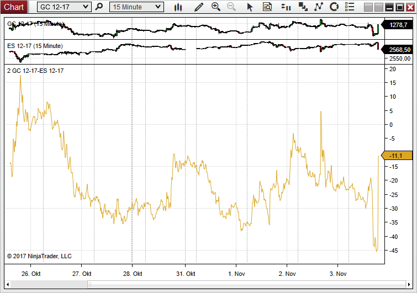
Task: Open the Indicators zigzag-line icon
Action: [318, 7]
